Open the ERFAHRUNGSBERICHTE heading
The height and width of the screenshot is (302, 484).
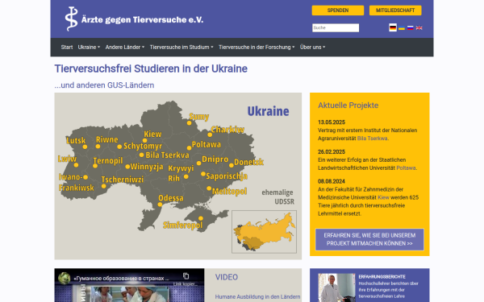[382, 277]
